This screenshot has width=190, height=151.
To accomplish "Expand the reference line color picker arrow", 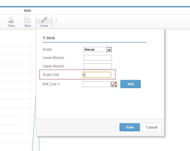I will click(x=116, y=86).
